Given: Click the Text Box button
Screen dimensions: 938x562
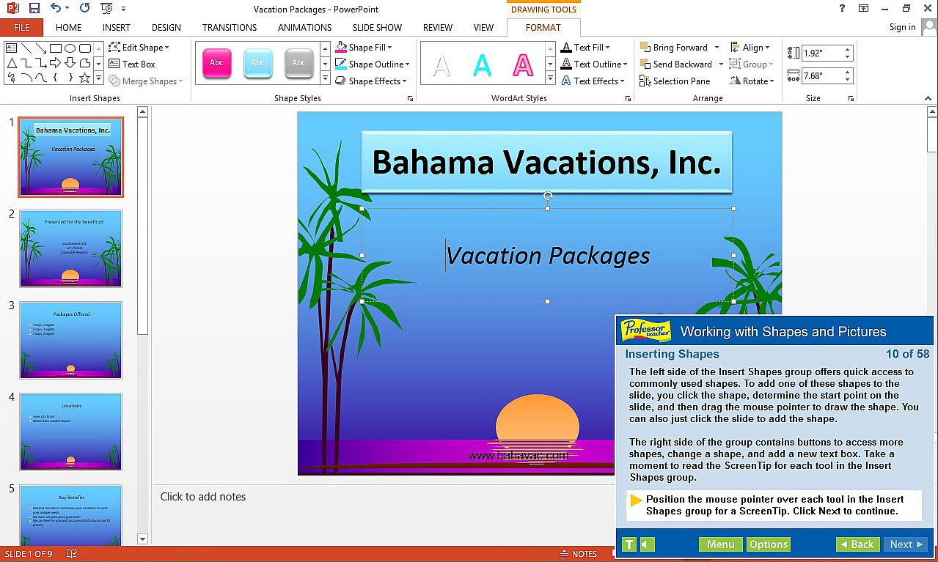Looking at the screenshot, I should (x=132, y=64).
